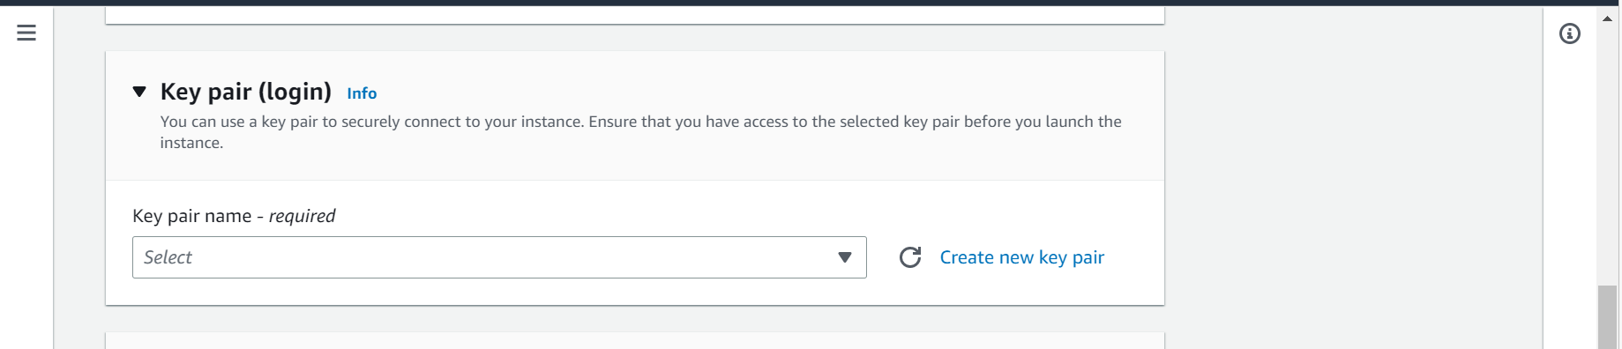This screenshot has height=349, width=1622.
Task: Click the Key pair (login) heading text
Action: pyautogui.click(x=246, y=92)
